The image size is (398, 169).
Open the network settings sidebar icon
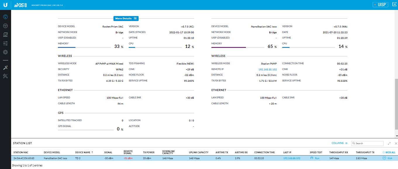click(x=5, y=34)
